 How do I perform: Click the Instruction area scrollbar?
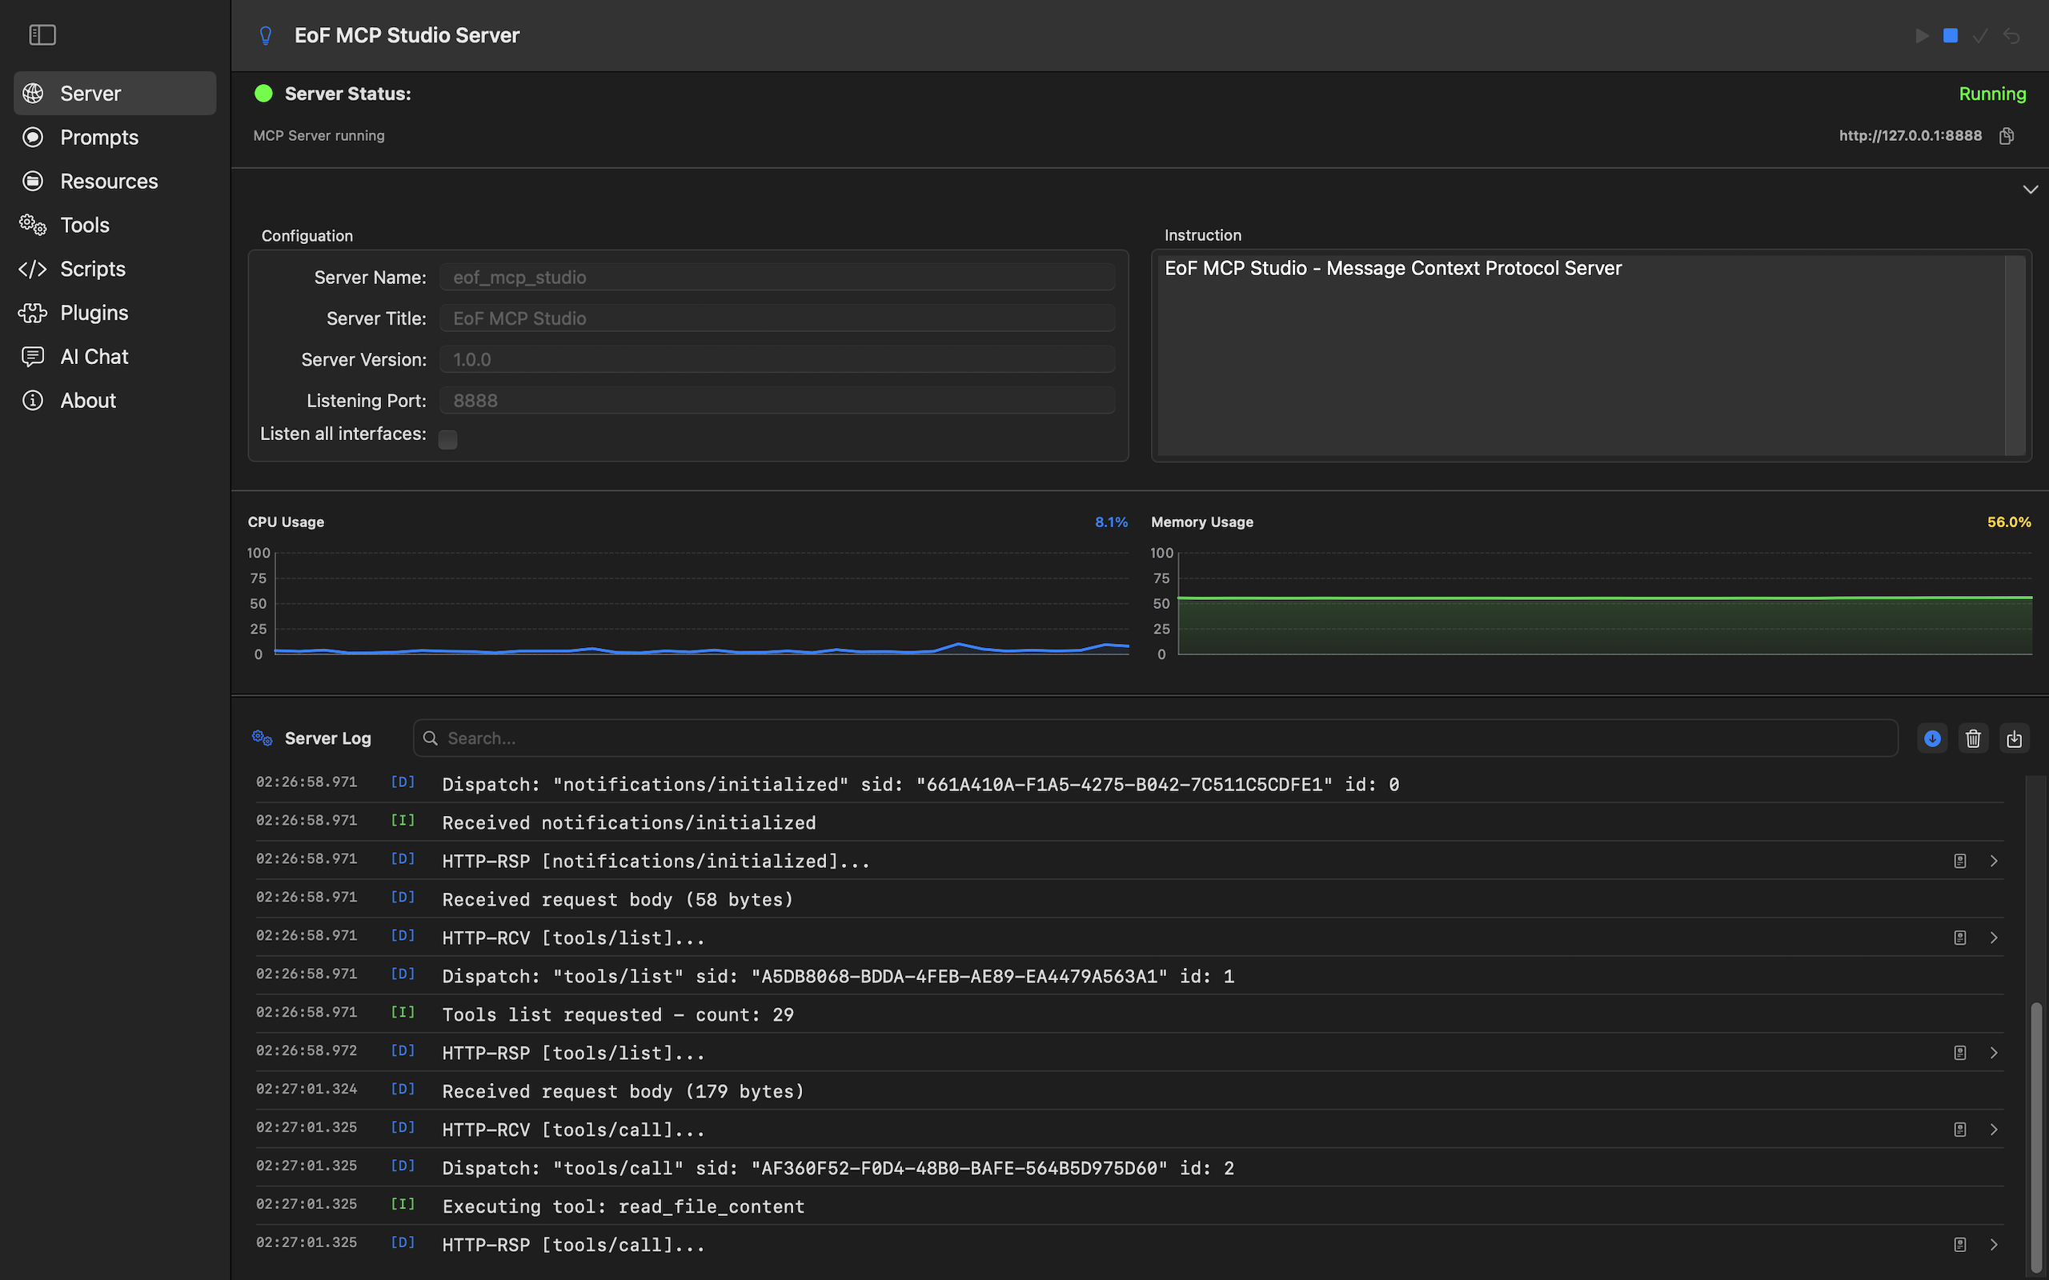pos(2015,355)
